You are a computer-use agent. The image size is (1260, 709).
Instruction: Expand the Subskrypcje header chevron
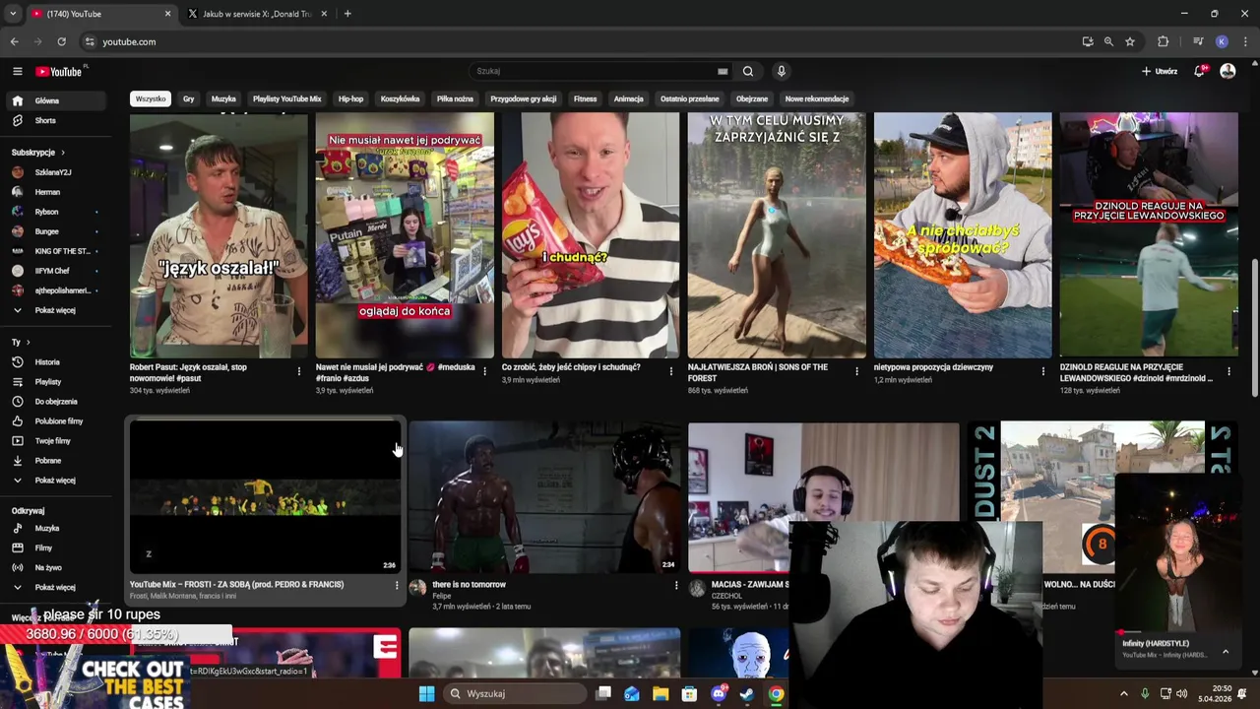pos(62,153)
